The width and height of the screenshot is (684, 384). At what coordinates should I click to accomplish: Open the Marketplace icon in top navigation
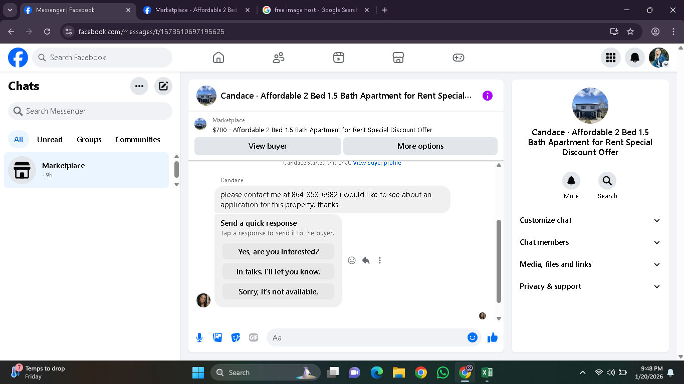(398, 58)
